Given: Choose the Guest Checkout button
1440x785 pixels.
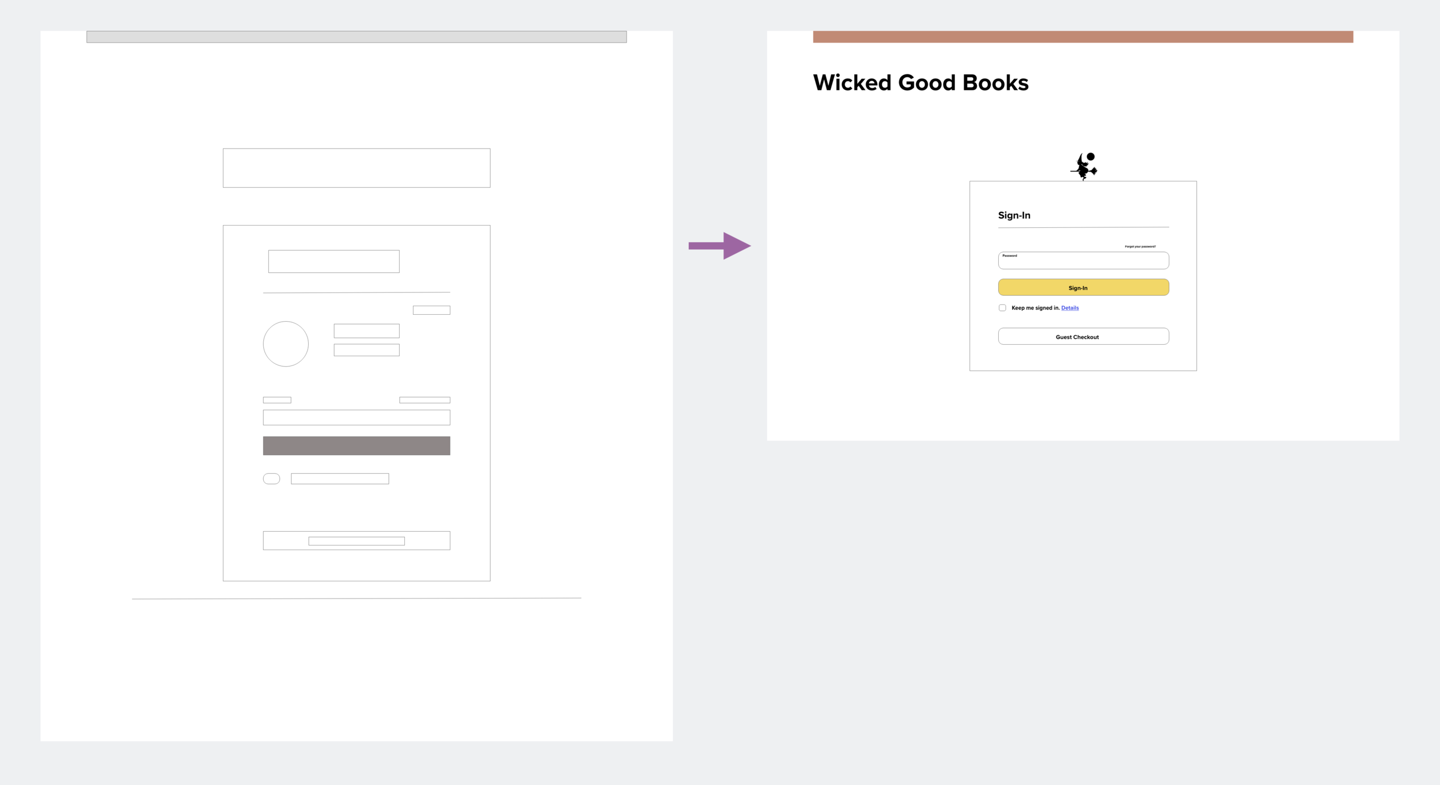Looking at the screenshot, I should point(1083,336).
